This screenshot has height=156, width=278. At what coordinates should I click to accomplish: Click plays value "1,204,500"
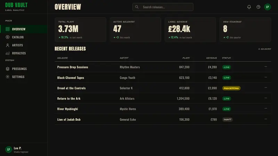tap(183, 98)
